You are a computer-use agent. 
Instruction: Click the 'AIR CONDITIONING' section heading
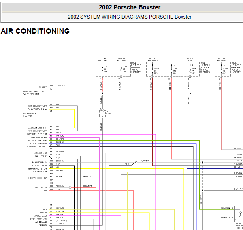(35, 31)
